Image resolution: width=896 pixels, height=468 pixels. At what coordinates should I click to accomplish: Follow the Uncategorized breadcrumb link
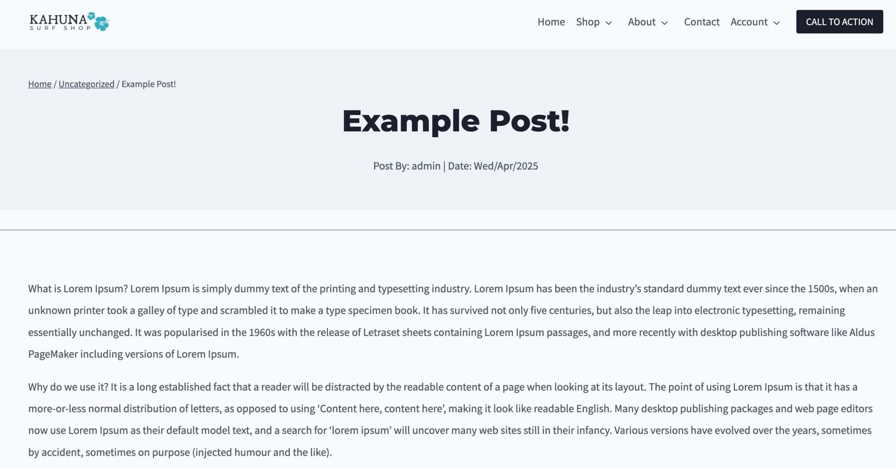[x=86, y=84]
